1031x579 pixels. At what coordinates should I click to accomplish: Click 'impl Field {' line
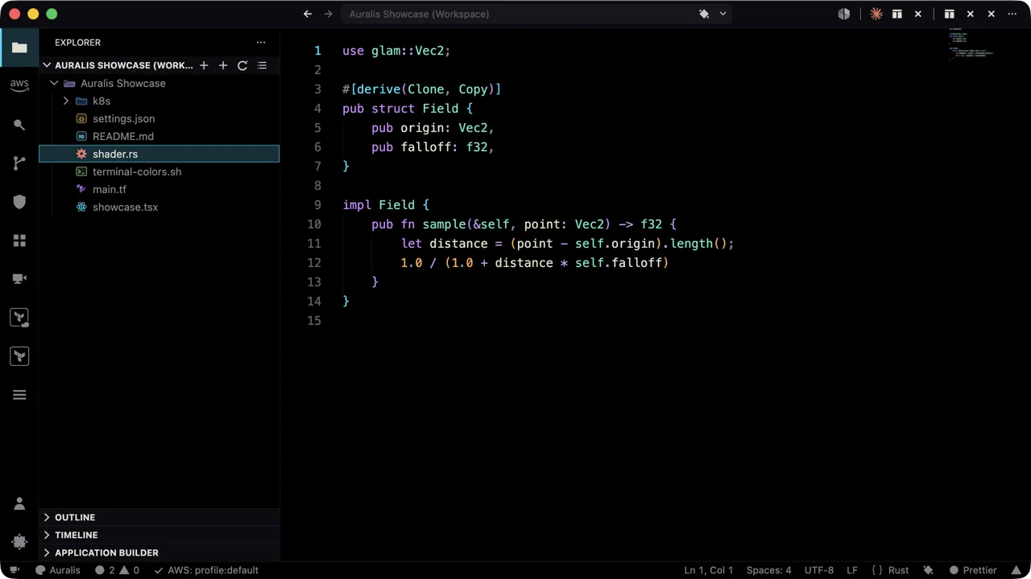coord(386,205)
